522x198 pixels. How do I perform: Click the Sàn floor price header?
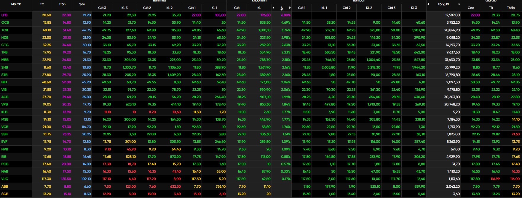coord(82,4)
